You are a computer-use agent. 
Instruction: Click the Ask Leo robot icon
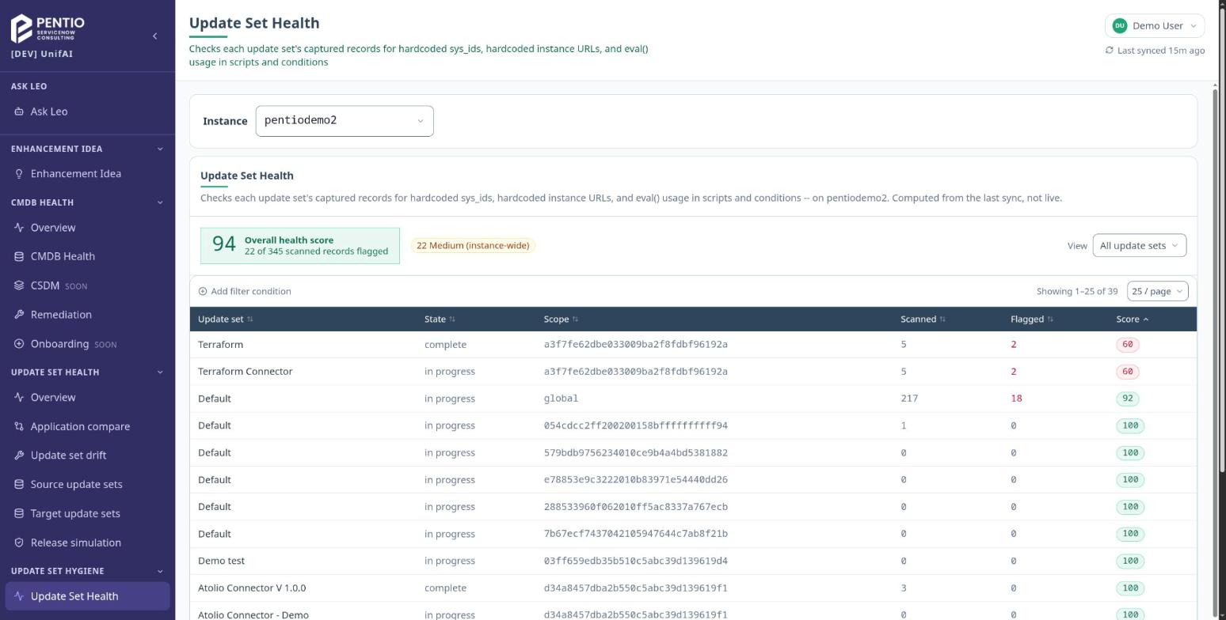coord(19,112)
